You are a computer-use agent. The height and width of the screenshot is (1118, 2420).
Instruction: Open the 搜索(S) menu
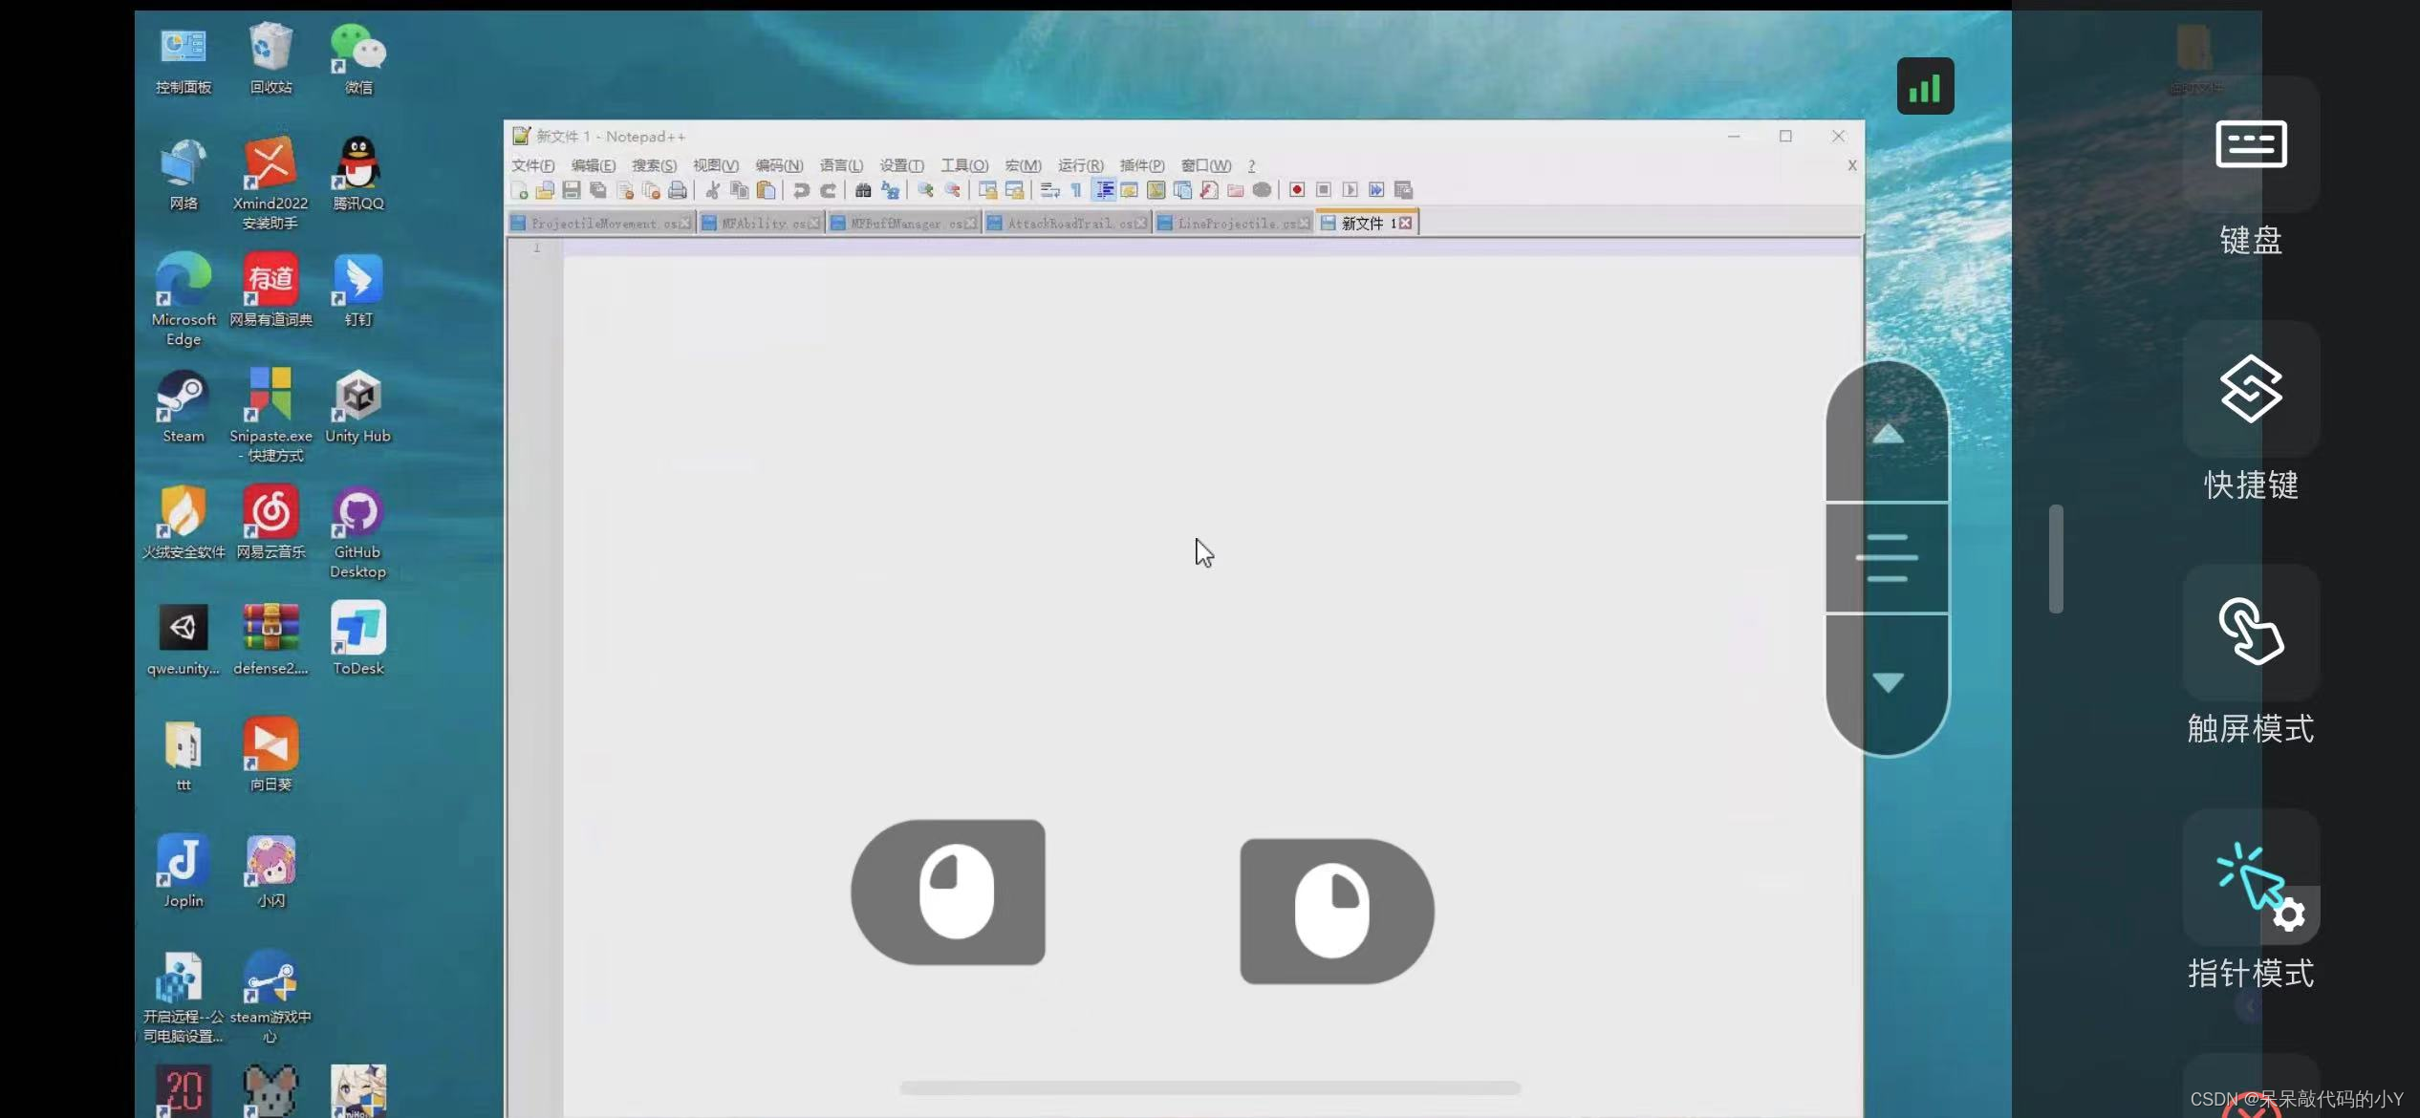coord(655,165)
